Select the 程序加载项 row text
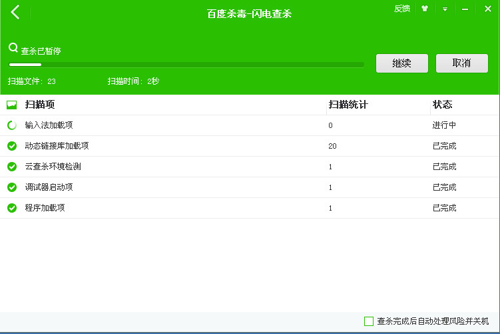 pos(45,208)
